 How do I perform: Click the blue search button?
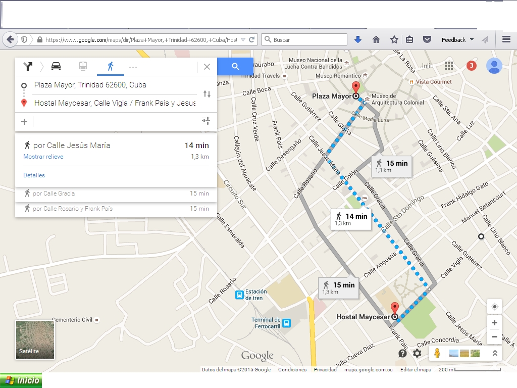point(235,66)
